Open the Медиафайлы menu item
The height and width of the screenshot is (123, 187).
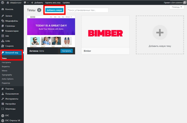click(x=12, y=21)
